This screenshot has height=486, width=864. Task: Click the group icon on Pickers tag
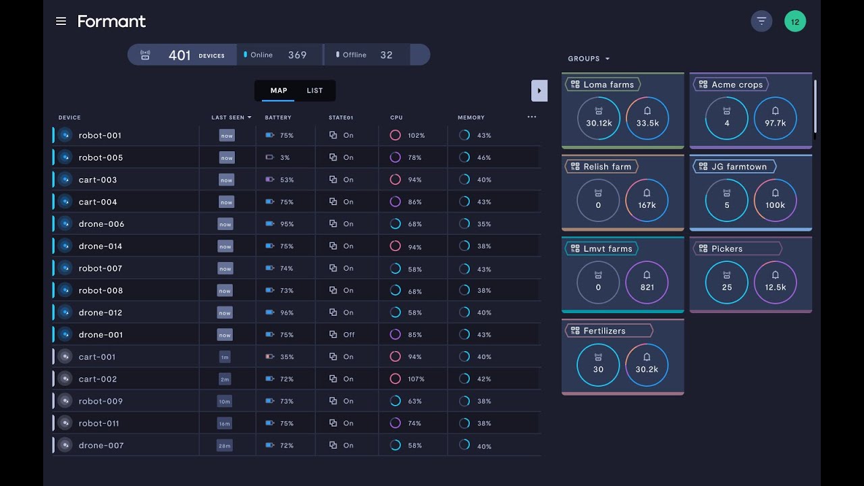pyautogui.click(x=703, y=248)
